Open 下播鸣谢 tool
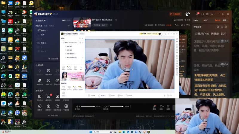 pos(66,107)
